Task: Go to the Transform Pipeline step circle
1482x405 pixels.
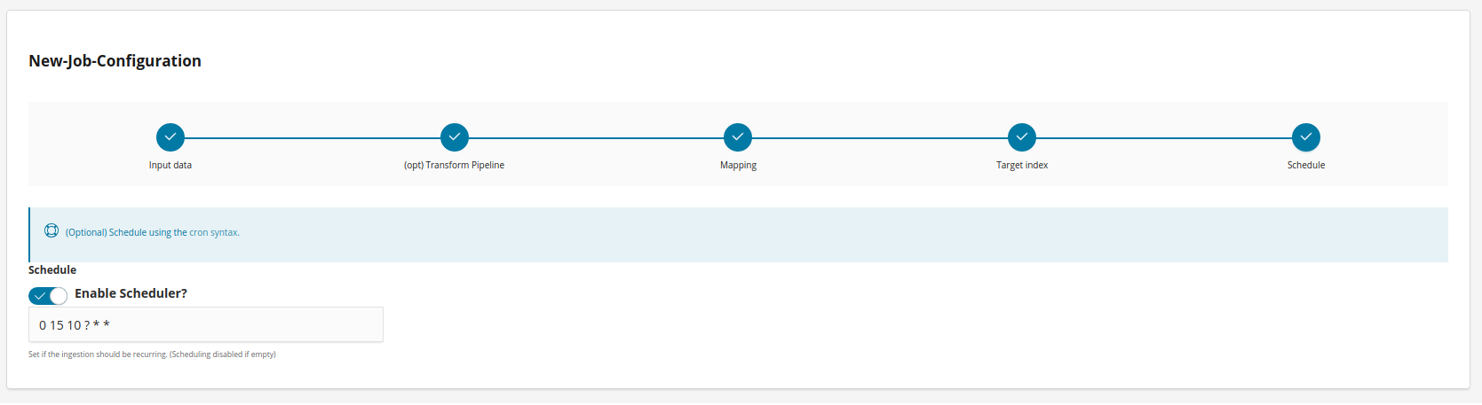Action: (455, 137)
